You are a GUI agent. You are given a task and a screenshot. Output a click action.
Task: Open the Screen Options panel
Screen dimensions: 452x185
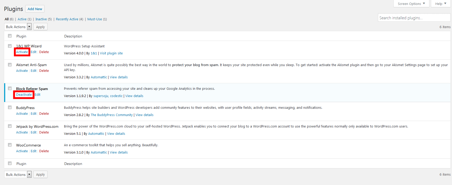coord(411,4)
